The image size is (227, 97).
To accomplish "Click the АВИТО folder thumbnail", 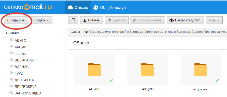I will (95, 70).
